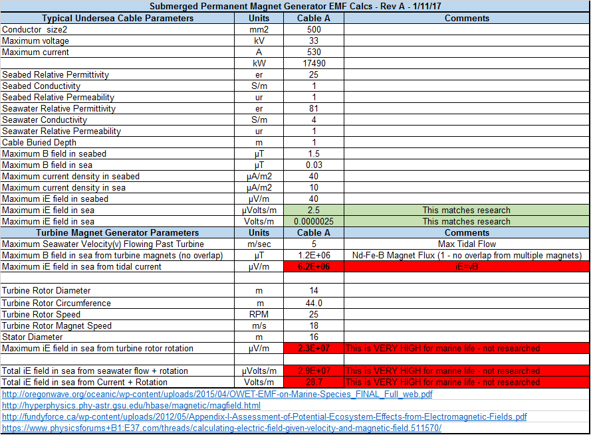
Task: Select the Seawater Relative Permittivity value 81
Action: pyautogui.click(x=314, y=108)
